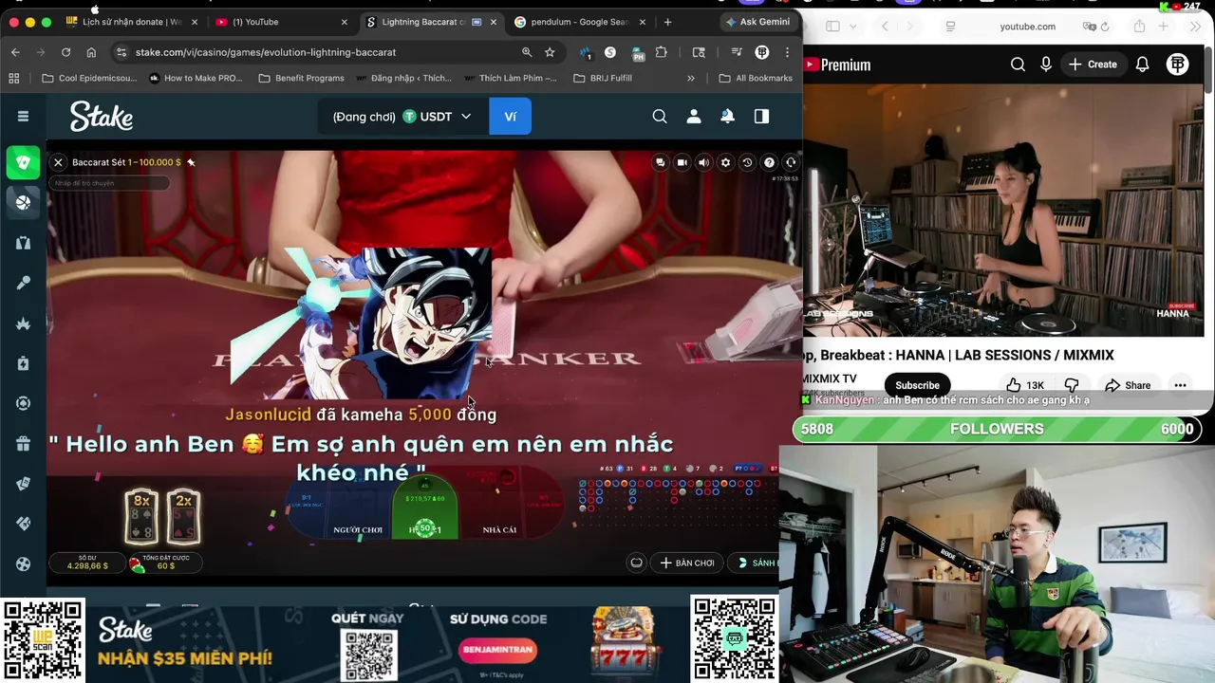Open the game help question icon
The height and width of the screenshot is (683, 1215).
click(769, 162)
